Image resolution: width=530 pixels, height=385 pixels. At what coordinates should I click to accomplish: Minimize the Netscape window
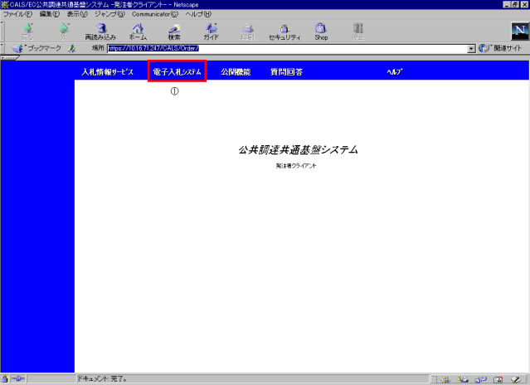506,4
